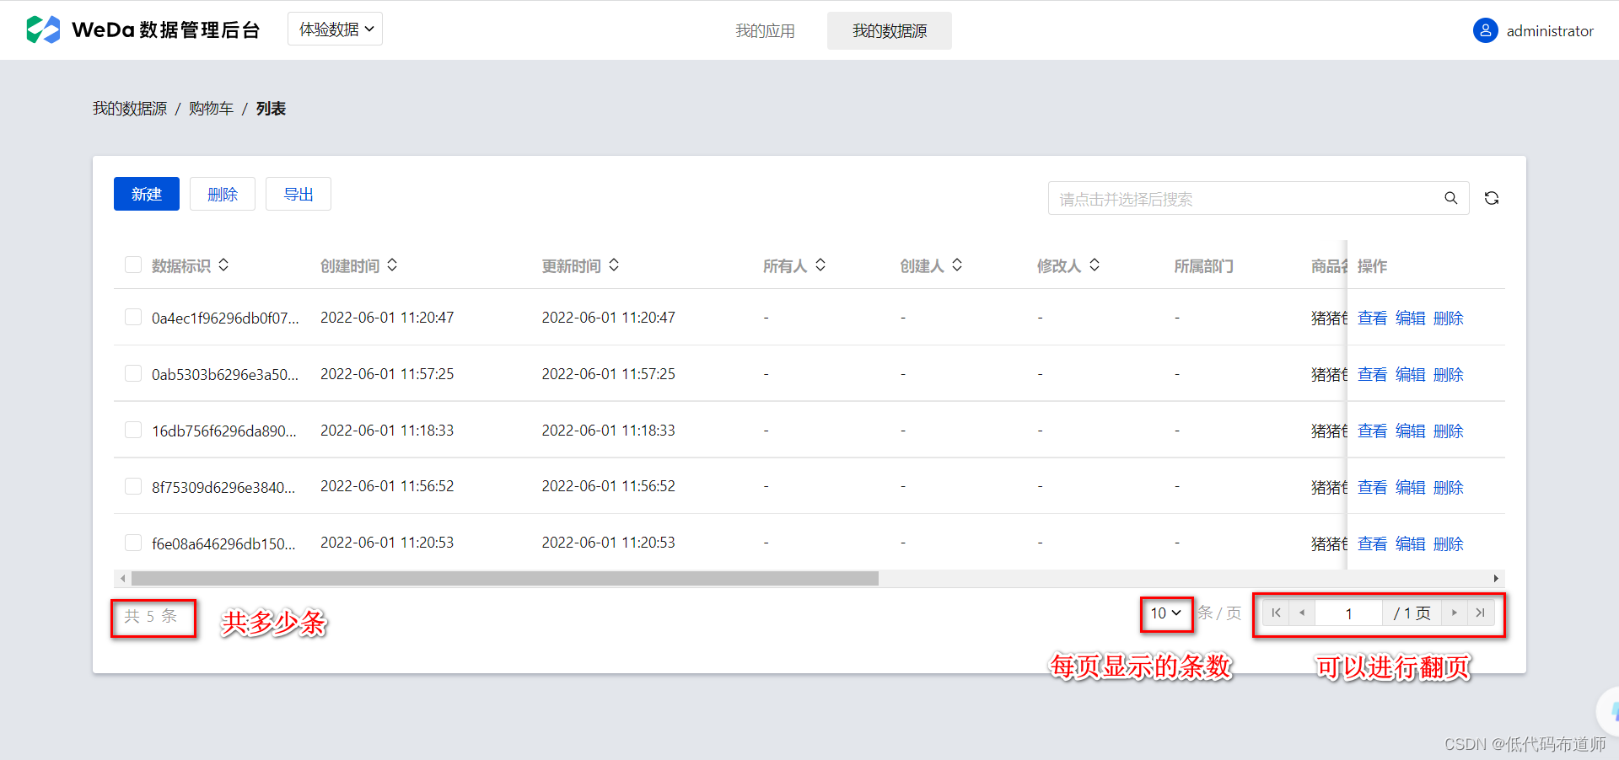Delete record 0ab5303b6296e3a50 via 删除
The width and height of the screenshot is (1619, 760).
(1448, 374)
